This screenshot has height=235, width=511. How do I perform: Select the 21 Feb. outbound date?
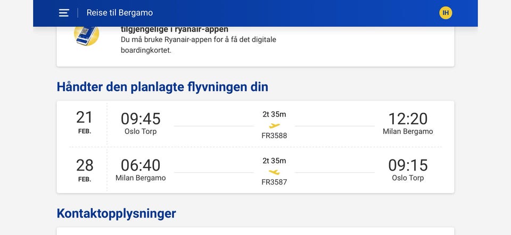pos(85,122)
